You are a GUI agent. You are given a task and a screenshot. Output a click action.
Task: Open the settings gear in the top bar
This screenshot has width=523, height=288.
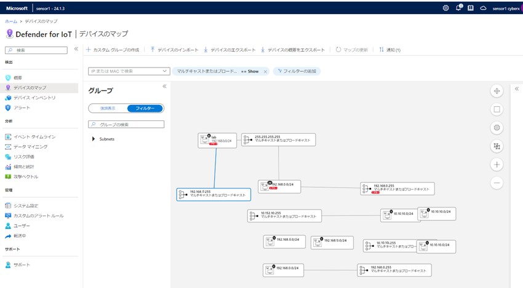pyautogui.click(x=445, y=8)
